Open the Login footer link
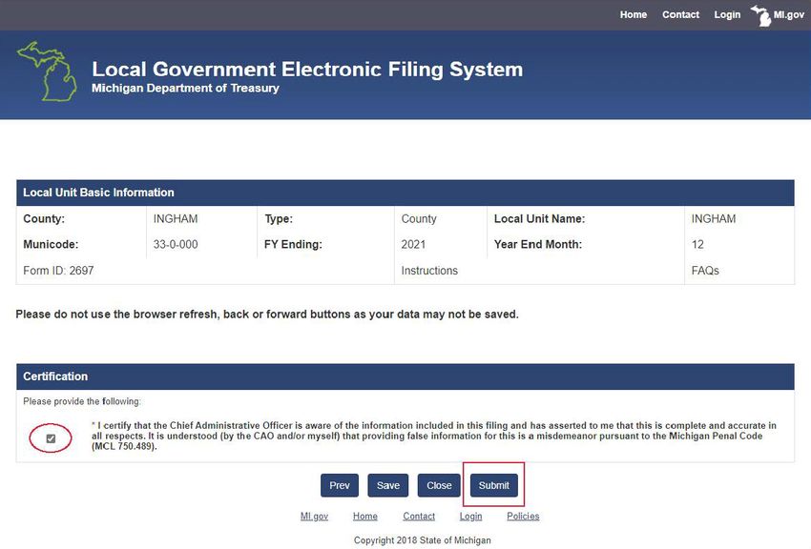The height and width of the screenshot is (549, 811). 470,516
